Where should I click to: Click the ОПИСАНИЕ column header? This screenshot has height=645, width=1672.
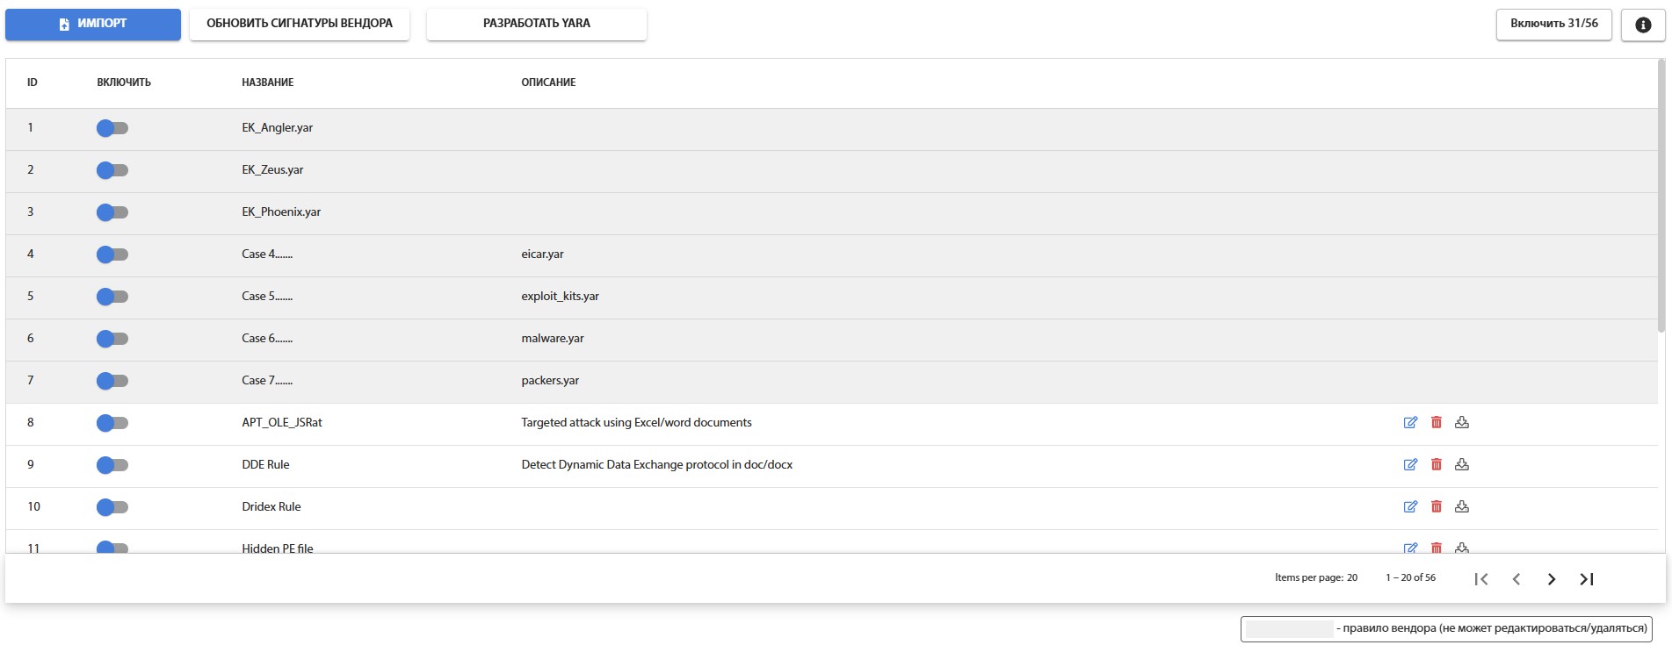click(548, 82)
